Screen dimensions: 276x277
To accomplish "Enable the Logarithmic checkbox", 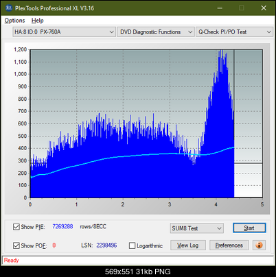I will point(132,245).
